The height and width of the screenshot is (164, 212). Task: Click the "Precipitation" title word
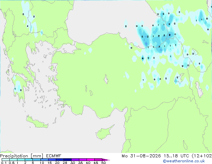[x=14, y=156]
